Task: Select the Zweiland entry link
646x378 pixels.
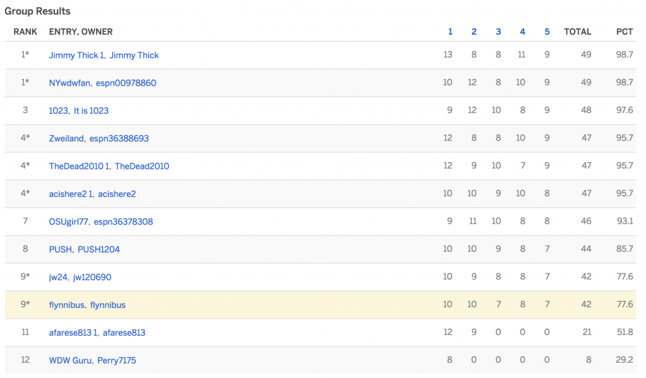Action: (x=67, y=139)
